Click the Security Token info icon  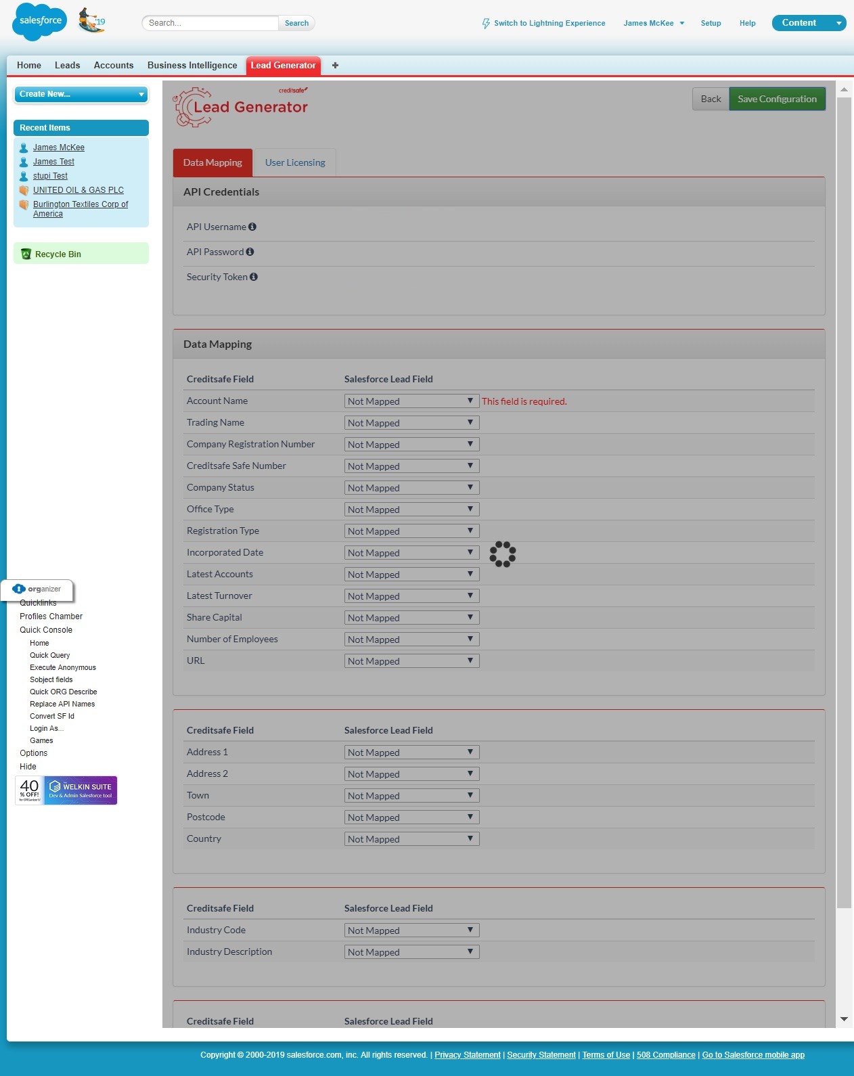pyautogui.click(x=254, y=277)
